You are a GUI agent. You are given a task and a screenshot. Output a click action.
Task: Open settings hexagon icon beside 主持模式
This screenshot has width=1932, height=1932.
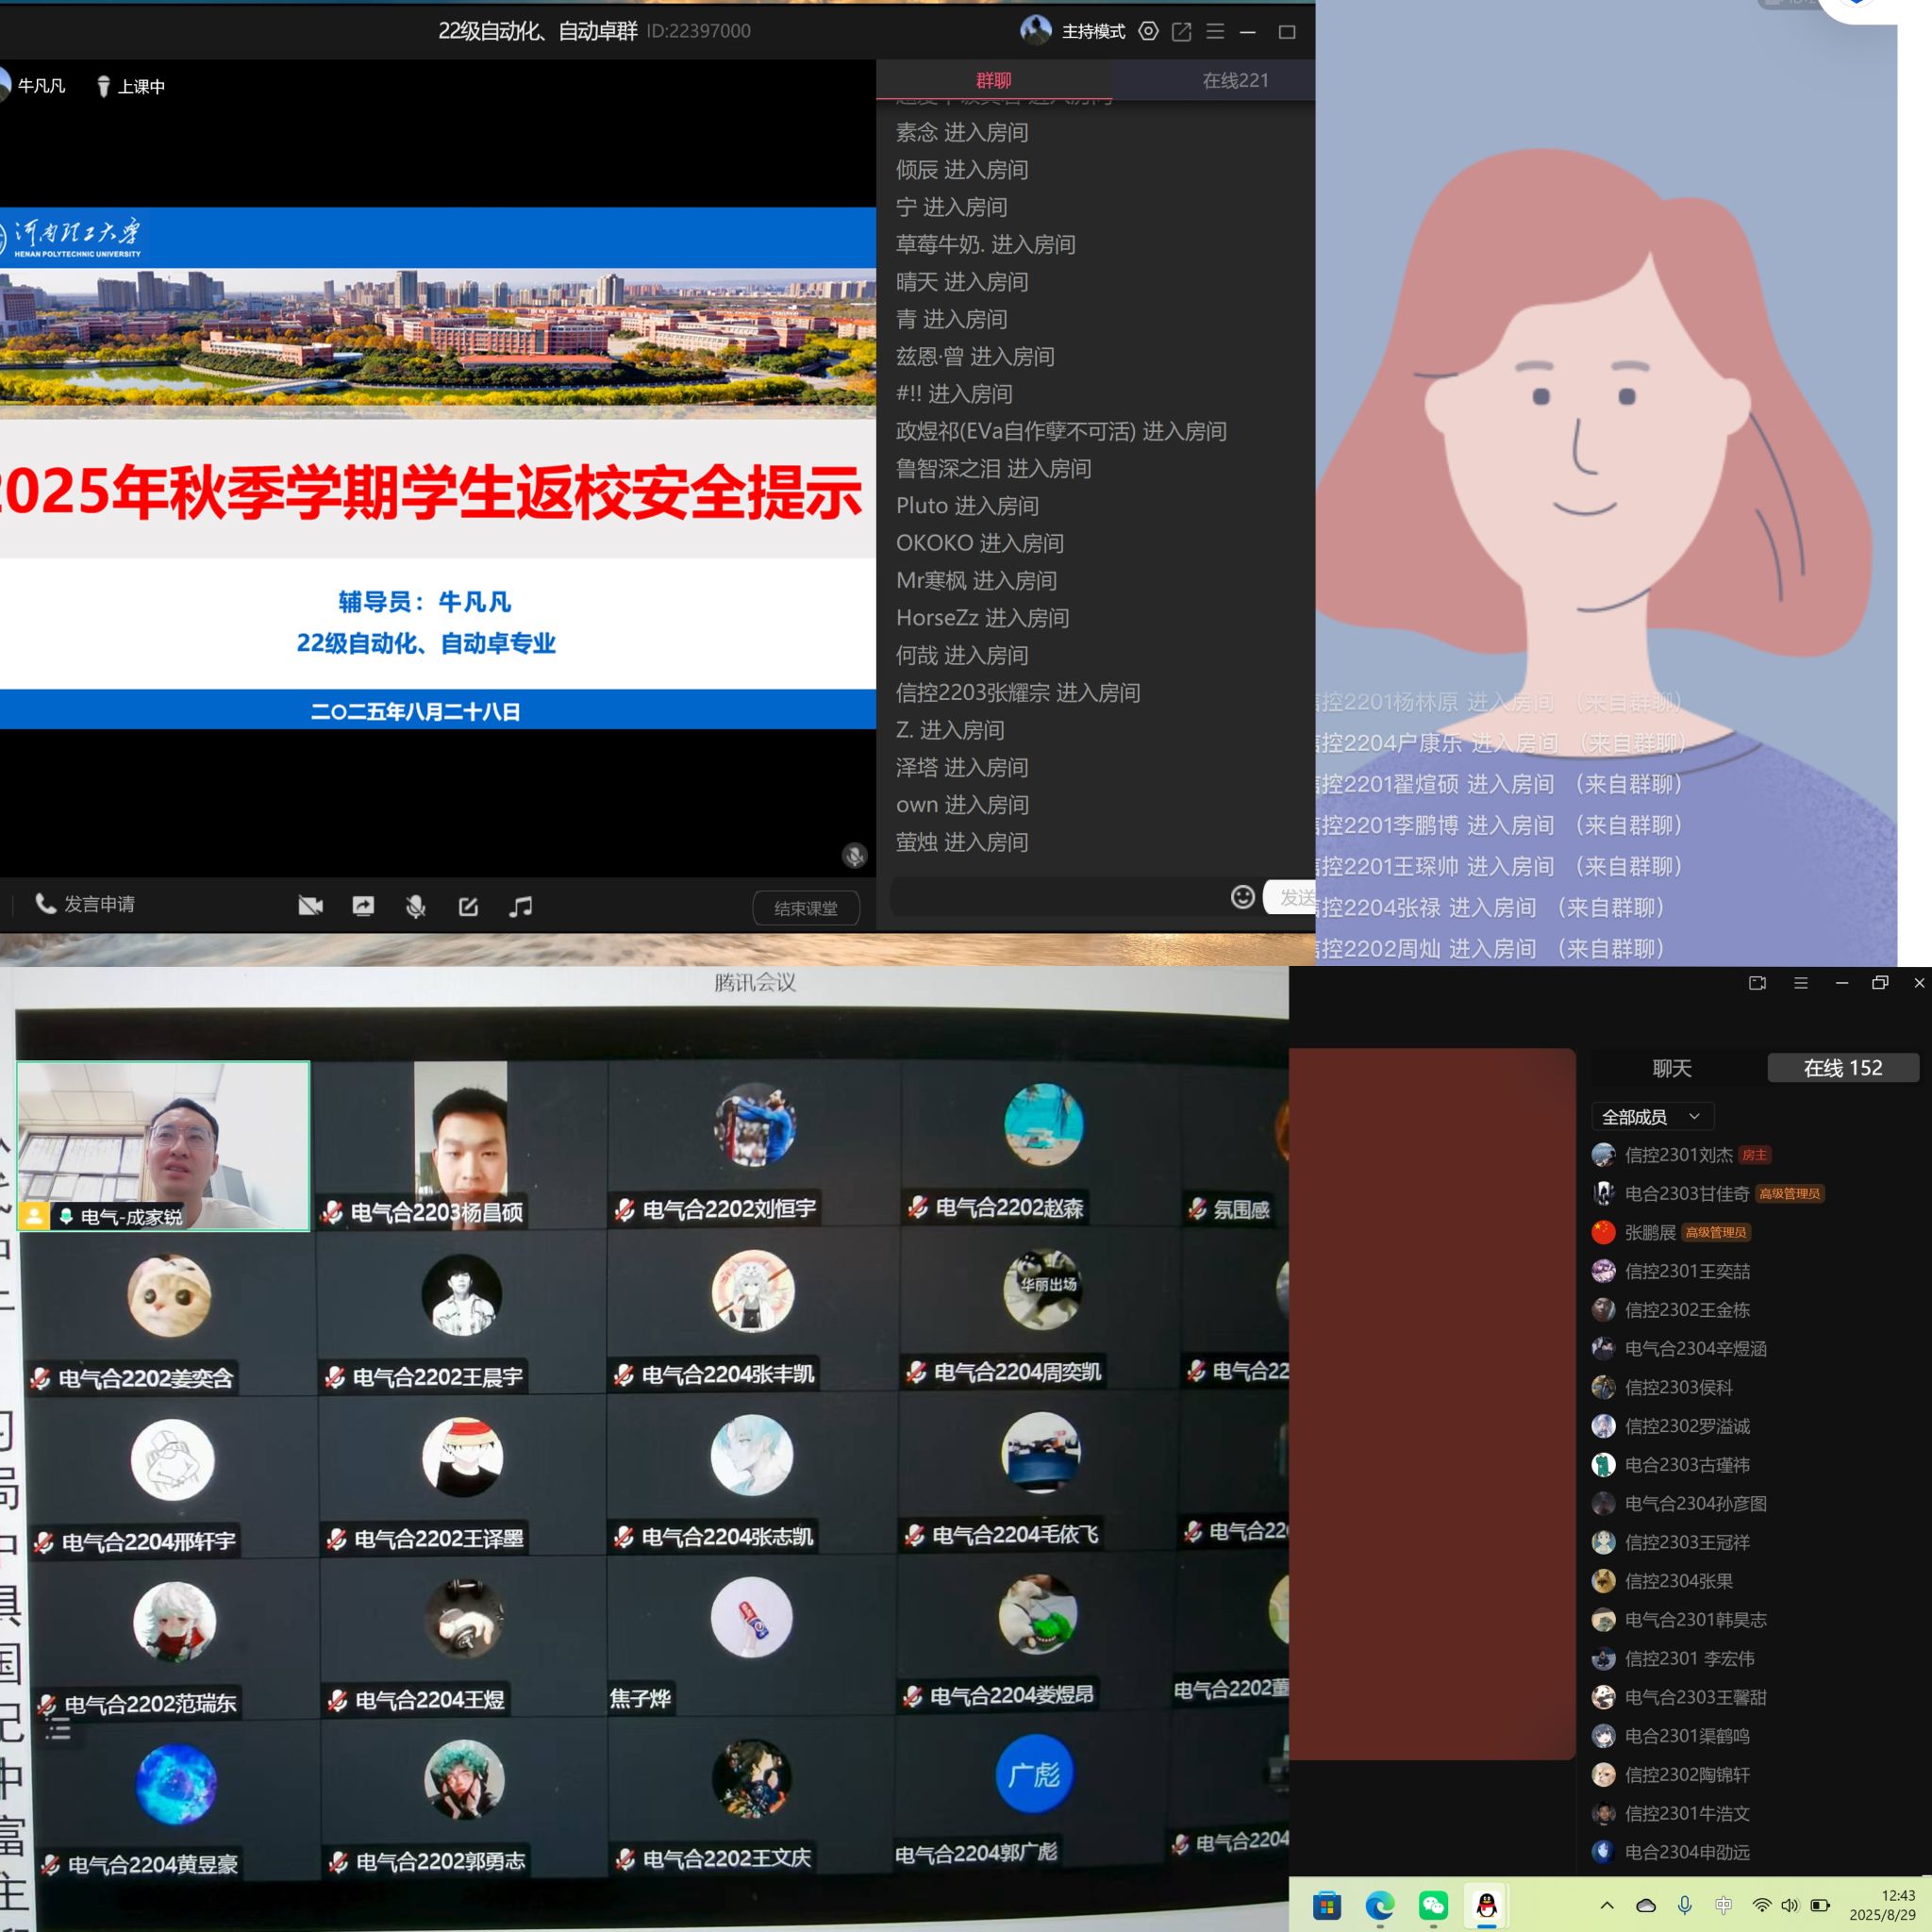(x=1148, y=31)
